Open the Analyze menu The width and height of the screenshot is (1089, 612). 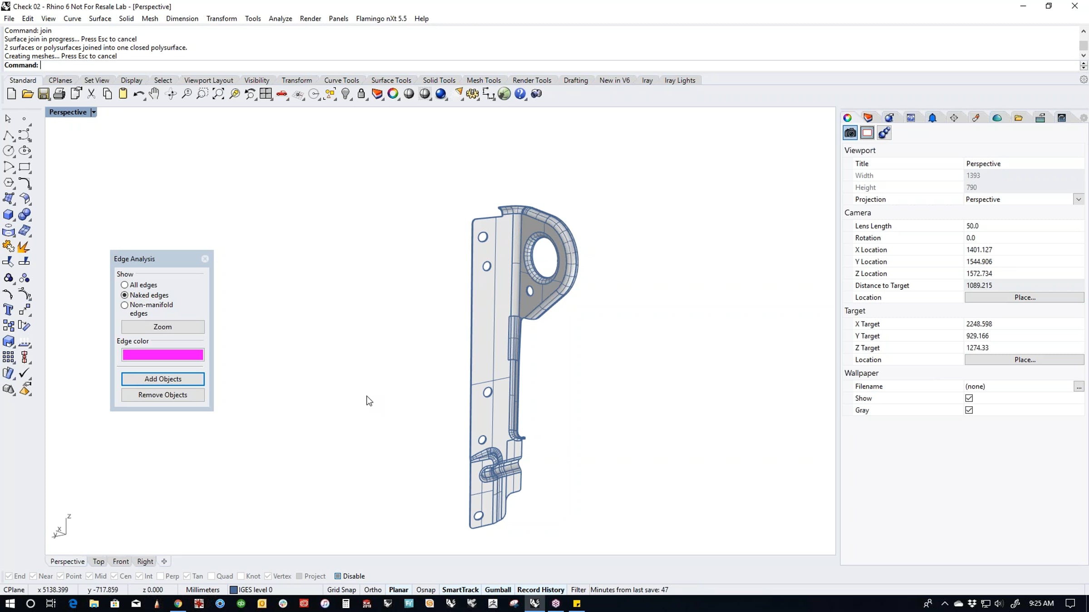280,19
